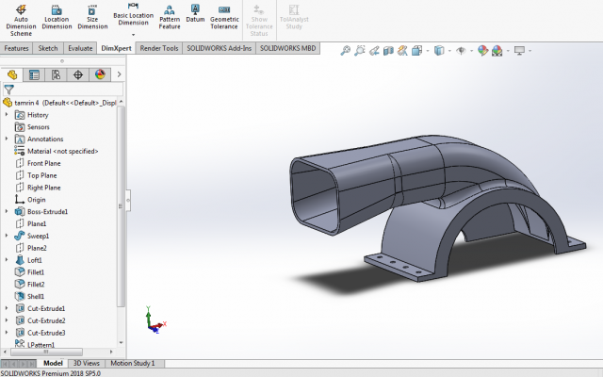Expand the Boss-Extrude1 feature
Image resolution: width=603 pixels, height=377 pixels.
[x=7, y=211]
